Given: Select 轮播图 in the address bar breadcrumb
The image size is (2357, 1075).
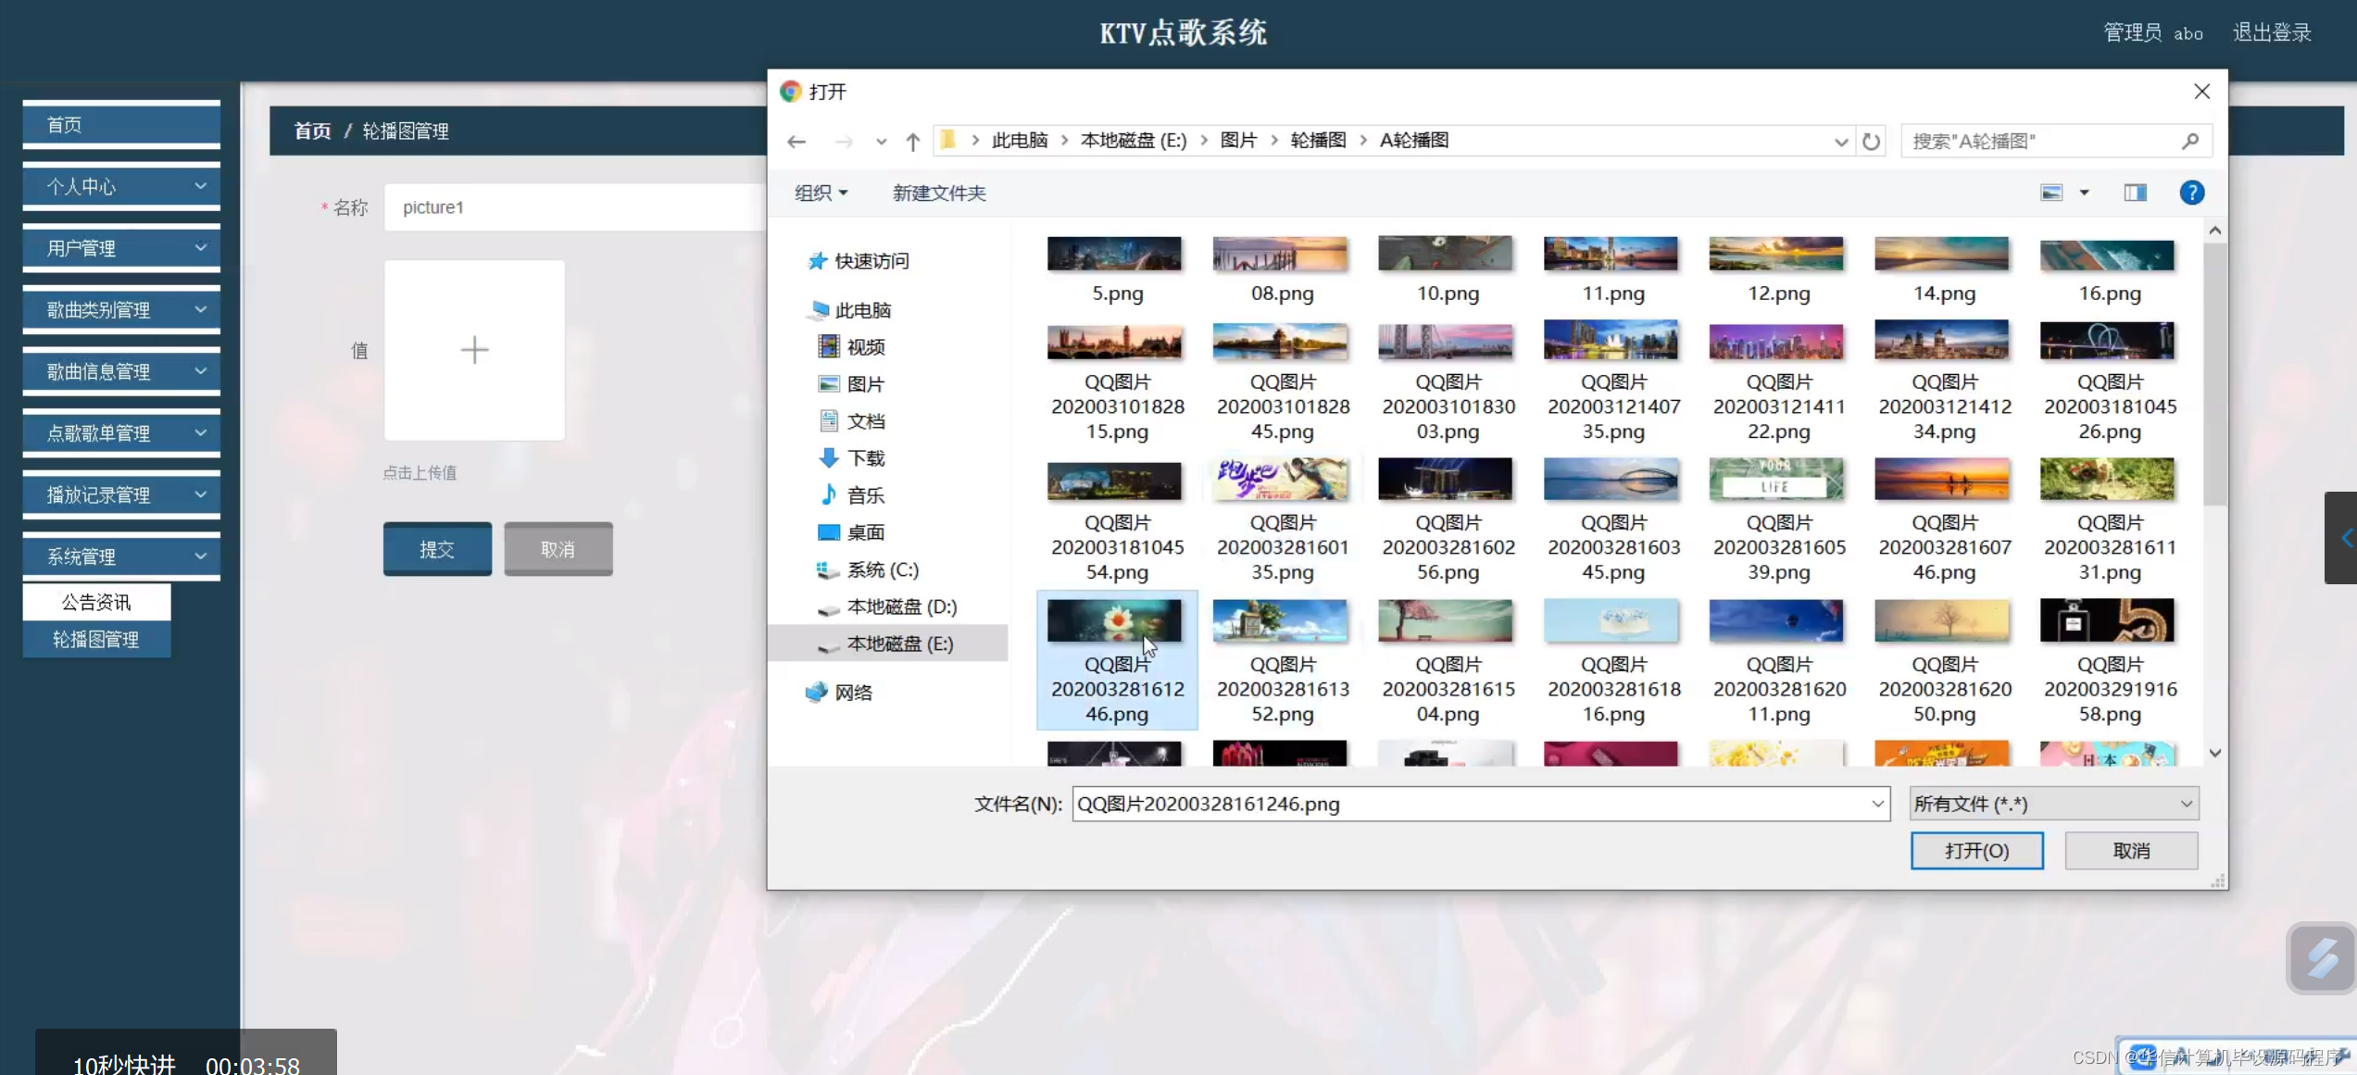Looking at the screenshot, I should [x=1318, y=139].
